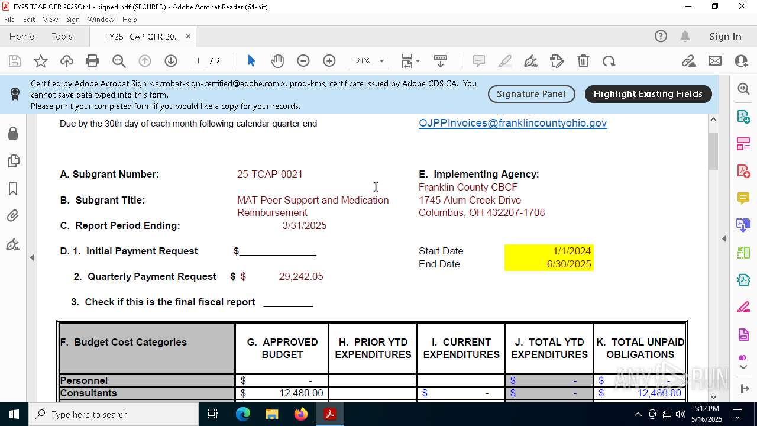Open the Create PDF tool in right pane

point(743,171)
